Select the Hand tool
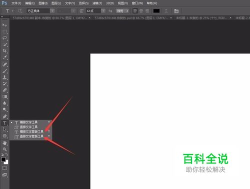Image resolution: width=250 pixels, height=189 pixels. click(4, 143)
